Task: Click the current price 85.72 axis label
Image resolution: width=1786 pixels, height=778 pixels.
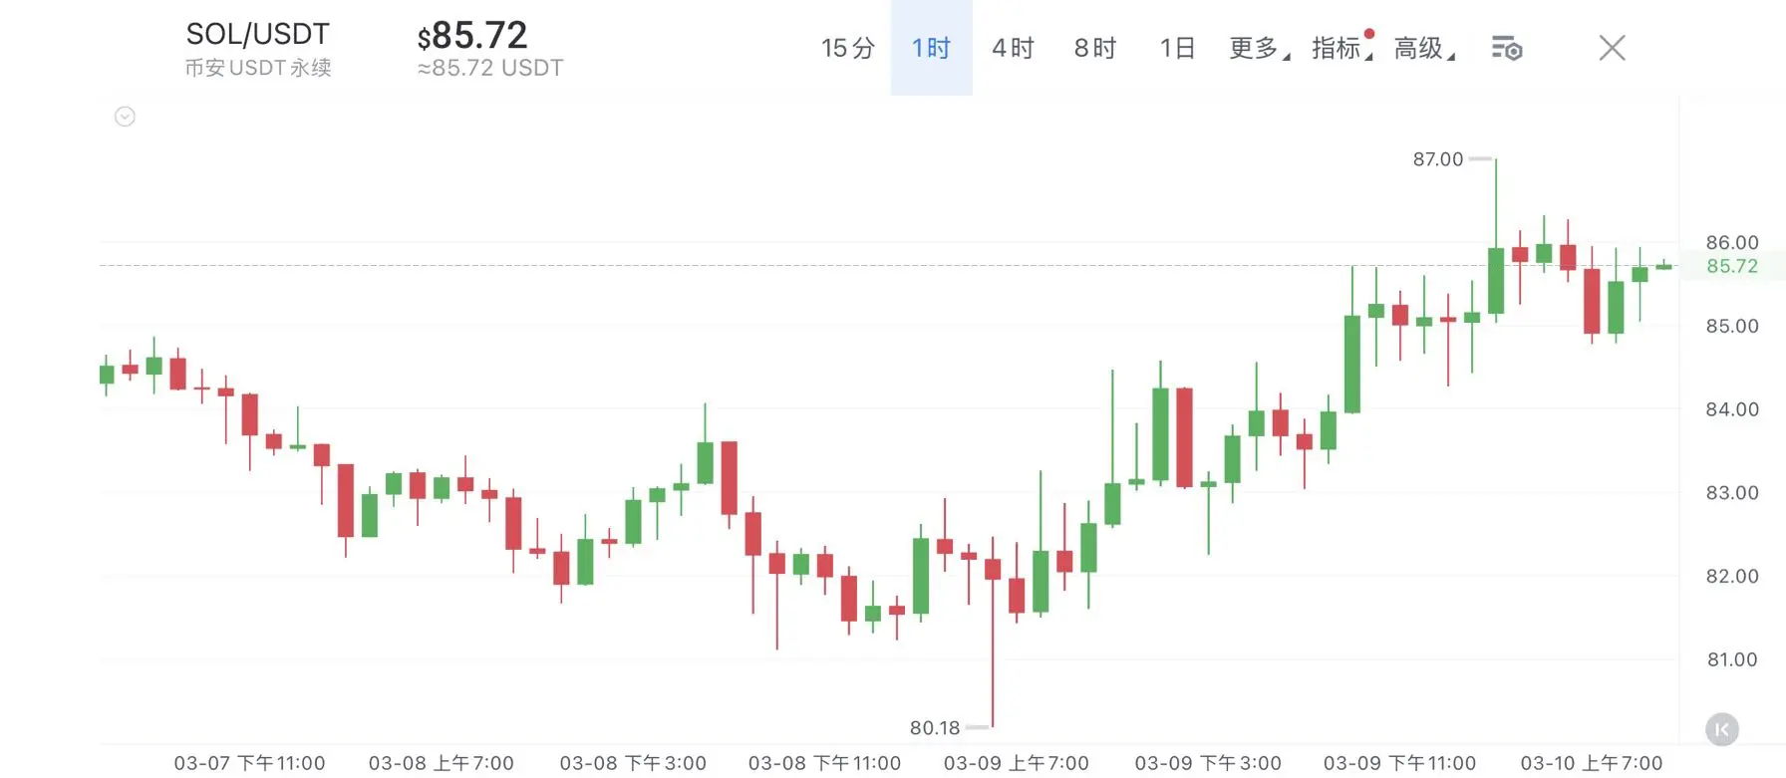Action: [x=1732, y=266]
